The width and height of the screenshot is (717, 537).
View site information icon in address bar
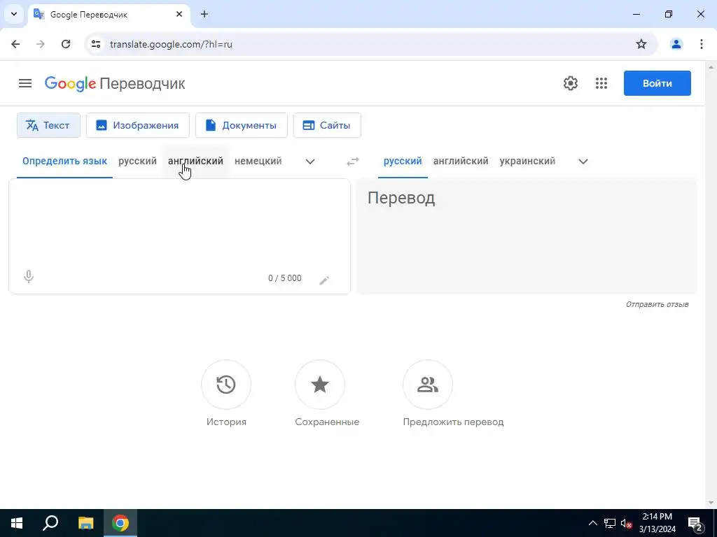click(x=96, y=44)
